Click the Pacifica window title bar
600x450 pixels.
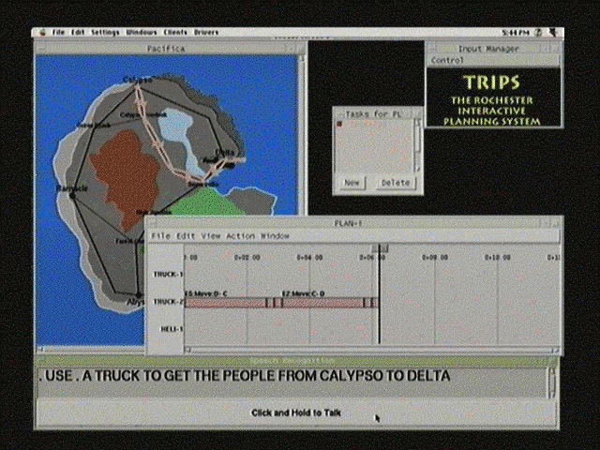pyautogui.click(x=166, y=49)
